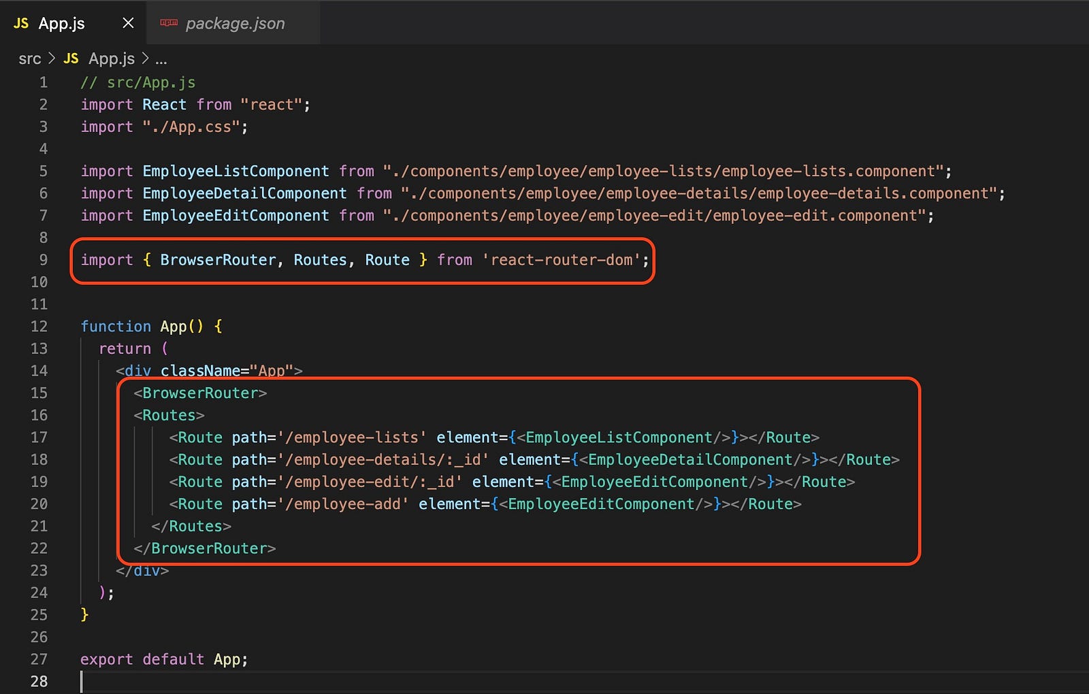
Task: Click the '// src/App.js' comment
Action: pos(138,82)
